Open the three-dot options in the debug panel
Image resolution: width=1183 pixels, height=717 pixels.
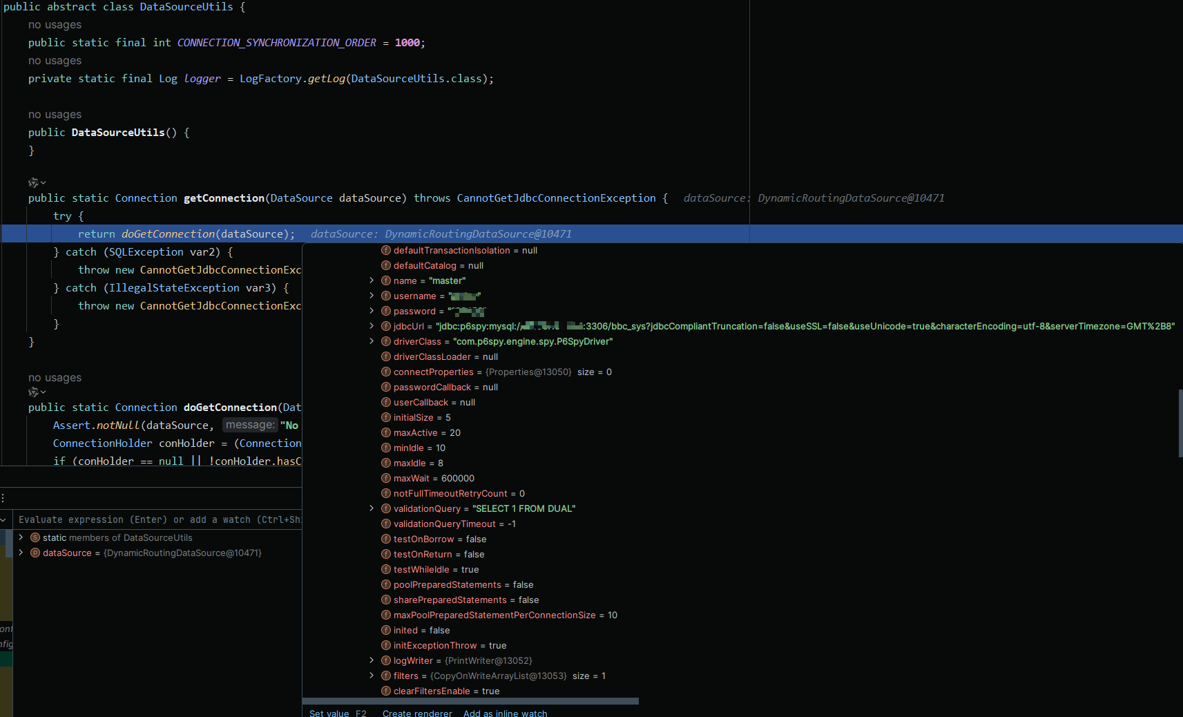[3, 497]
